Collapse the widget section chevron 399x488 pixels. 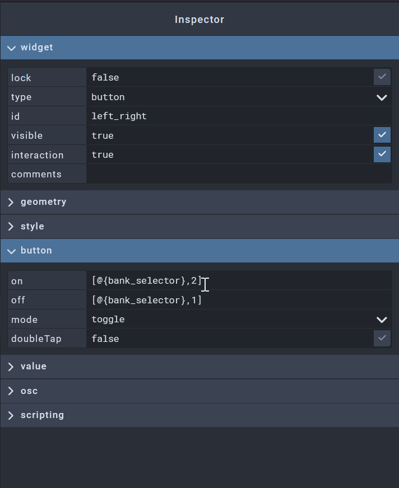point(11,48)
